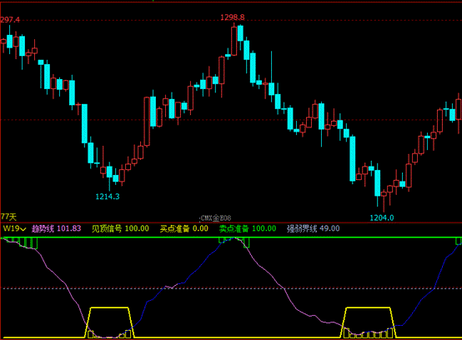Click the 77天 period label
462x340 pixels.
8,217
